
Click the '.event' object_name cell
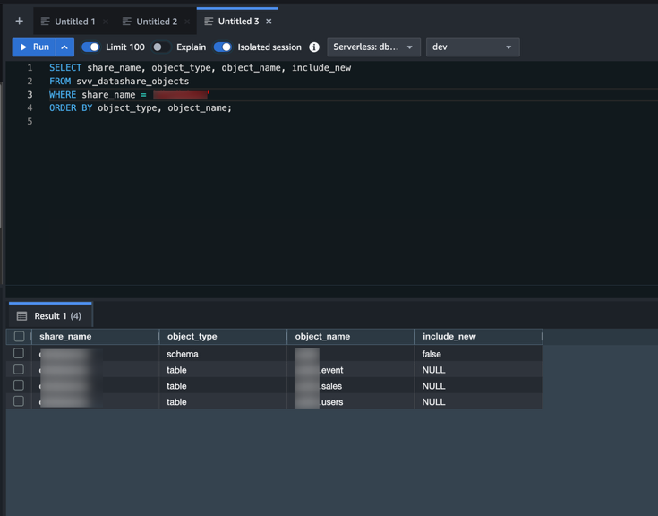coord(351,369)
